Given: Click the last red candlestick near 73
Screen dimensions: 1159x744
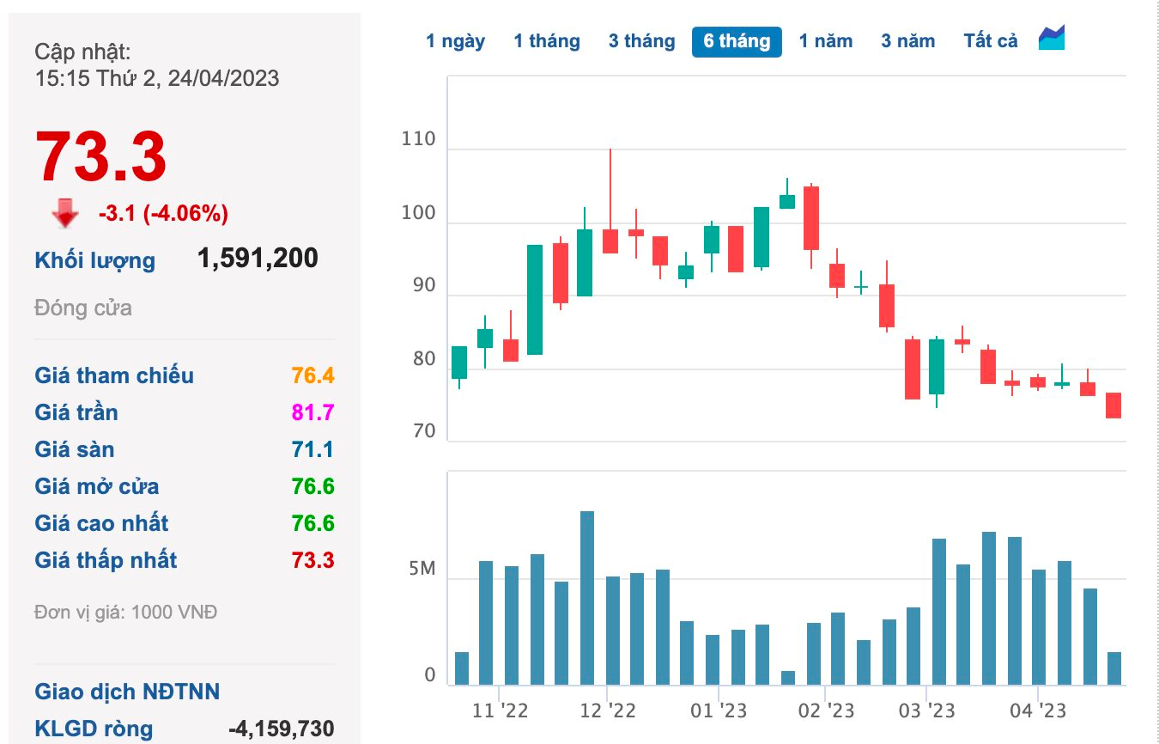Looking at the screenshot, I should click(1113, 406).
